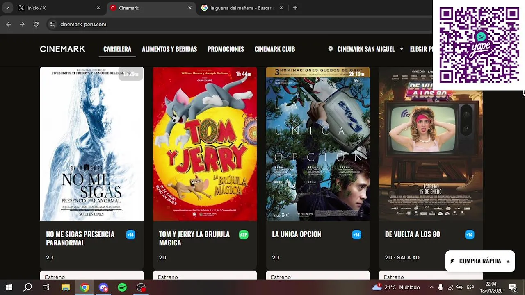Open the Tom y Jerry movie poster
525x295 pixels.
click(x=205, y=144)
